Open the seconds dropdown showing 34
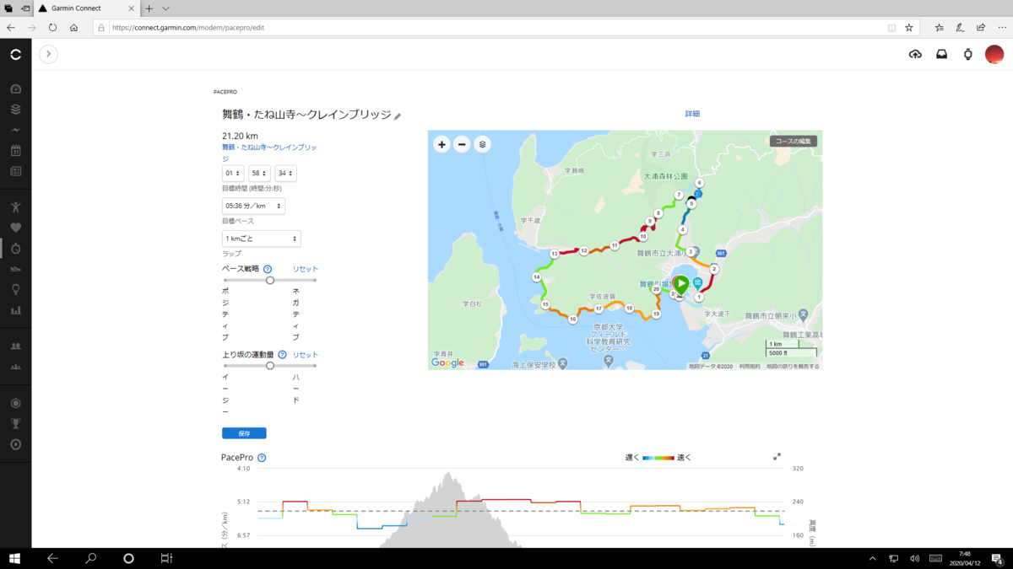This screenshot has width=1013, height=569. click(285, 173)
